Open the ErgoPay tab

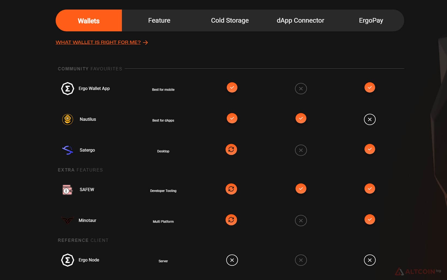click(371, 20)
